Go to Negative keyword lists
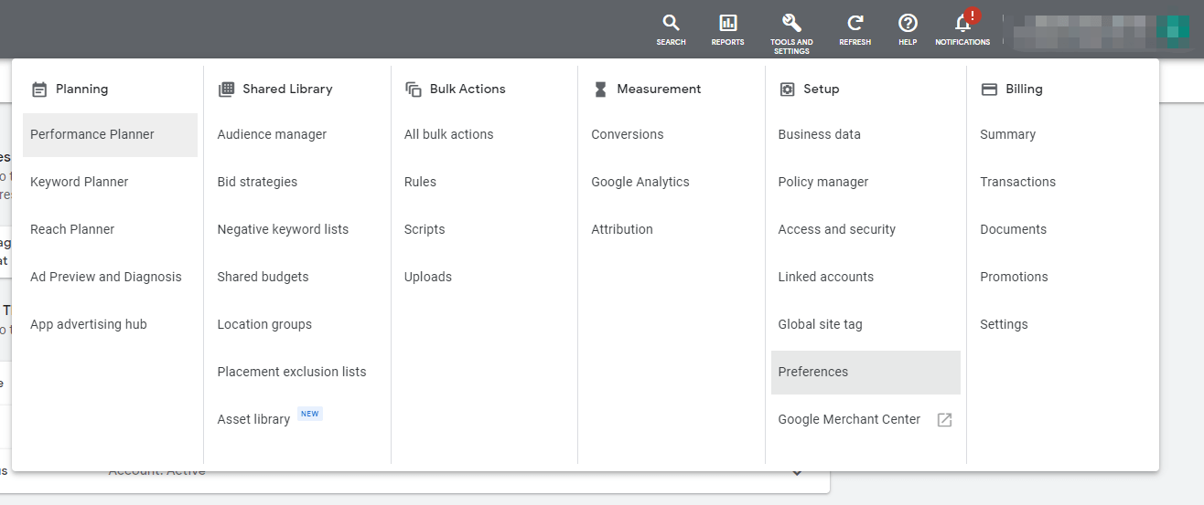Image resolution: width=1204 pixels, height=505 pixels. point(283,229)
